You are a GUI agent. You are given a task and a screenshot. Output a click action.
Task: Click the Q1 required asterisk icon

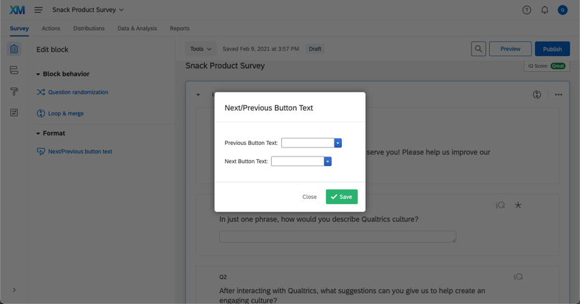(518, 205)
